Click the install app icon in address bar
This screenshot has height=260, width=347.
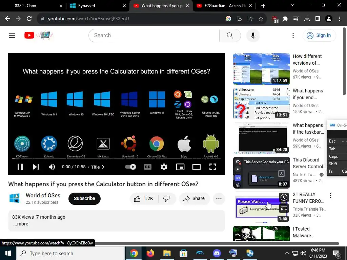tap(239, 19)
